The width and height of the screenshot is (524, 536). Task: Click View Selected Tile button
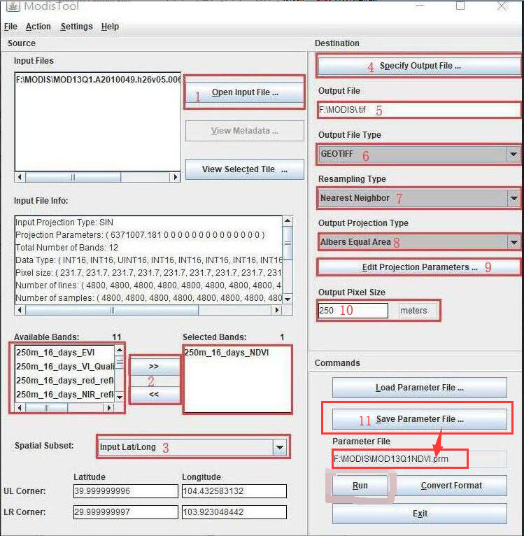pos(245,169)
